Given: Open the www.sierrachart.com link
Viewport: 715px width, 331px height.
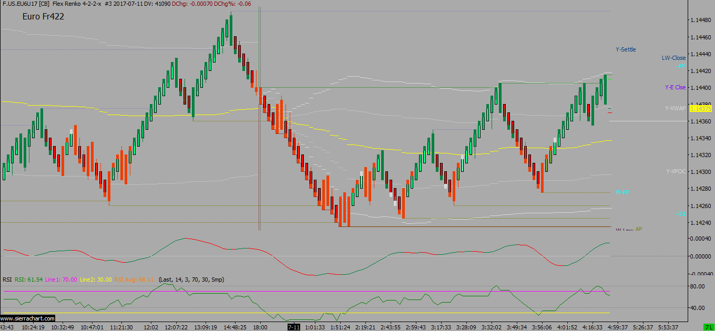Looking at the screenshot, I should (x=27, y=318).
